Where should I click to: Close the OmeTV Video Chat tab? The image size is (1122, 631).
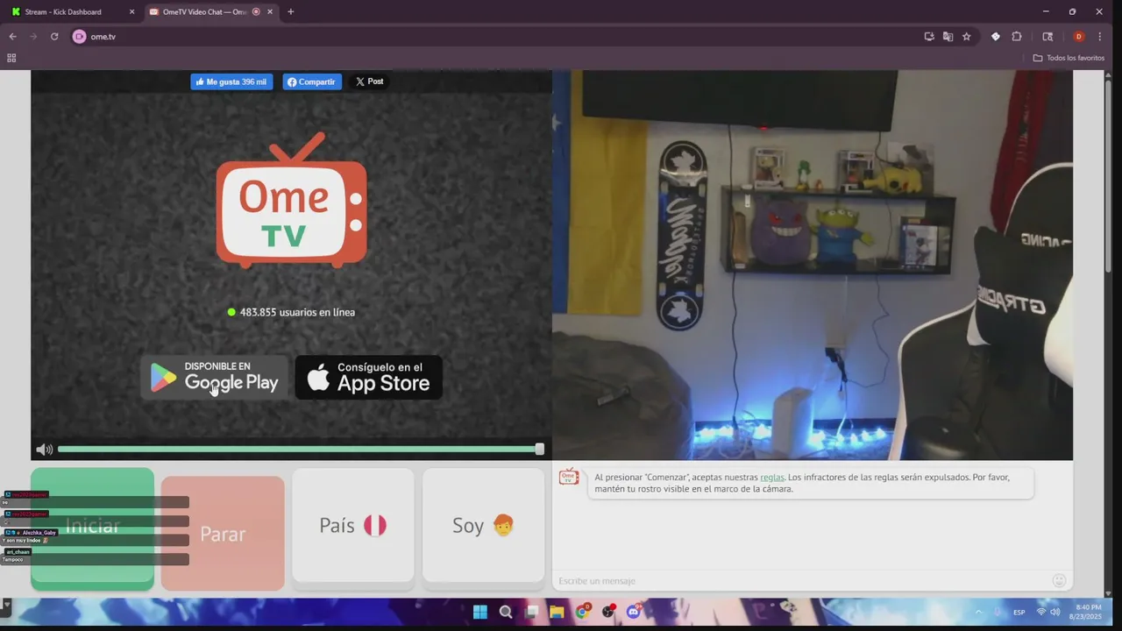point(270,12)
